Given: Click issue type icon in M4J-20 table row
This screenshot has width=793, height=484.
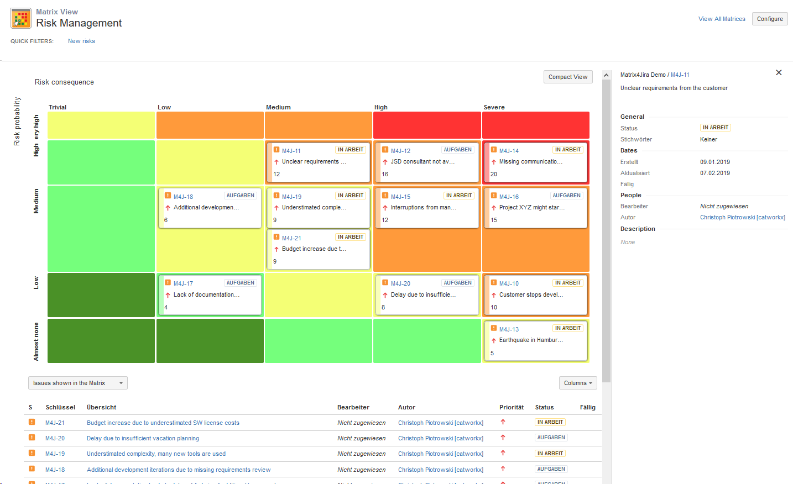Looking at the screenshot, I should (x=32, y=438).
